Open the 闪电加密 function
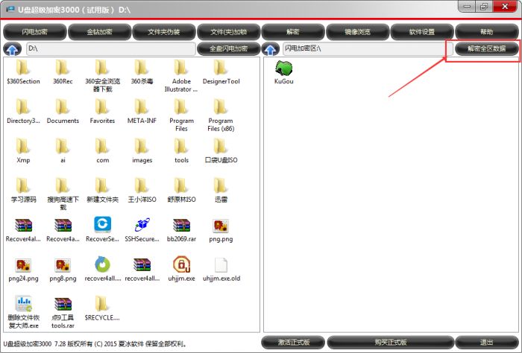 point(34,32)
